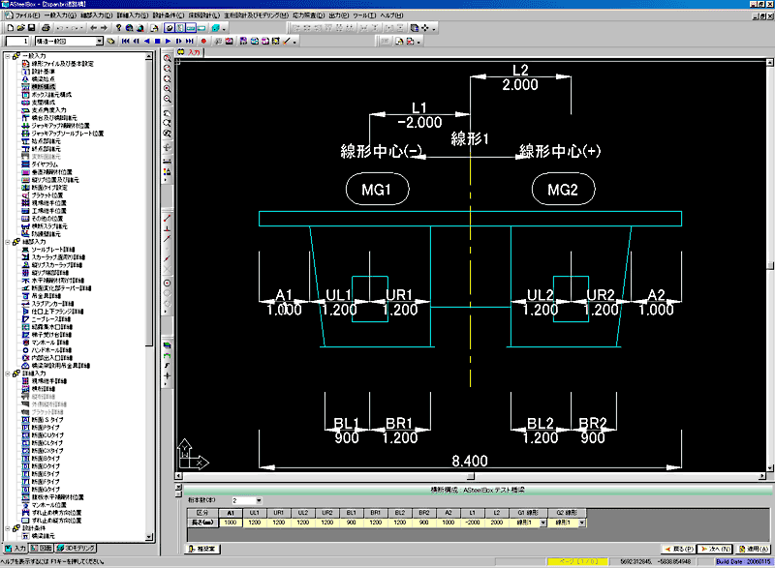Click the drawing's horizontal scrollbar thumb
Image resolution: width=775 pixels, height=568 pixels.
coord(471,476)
